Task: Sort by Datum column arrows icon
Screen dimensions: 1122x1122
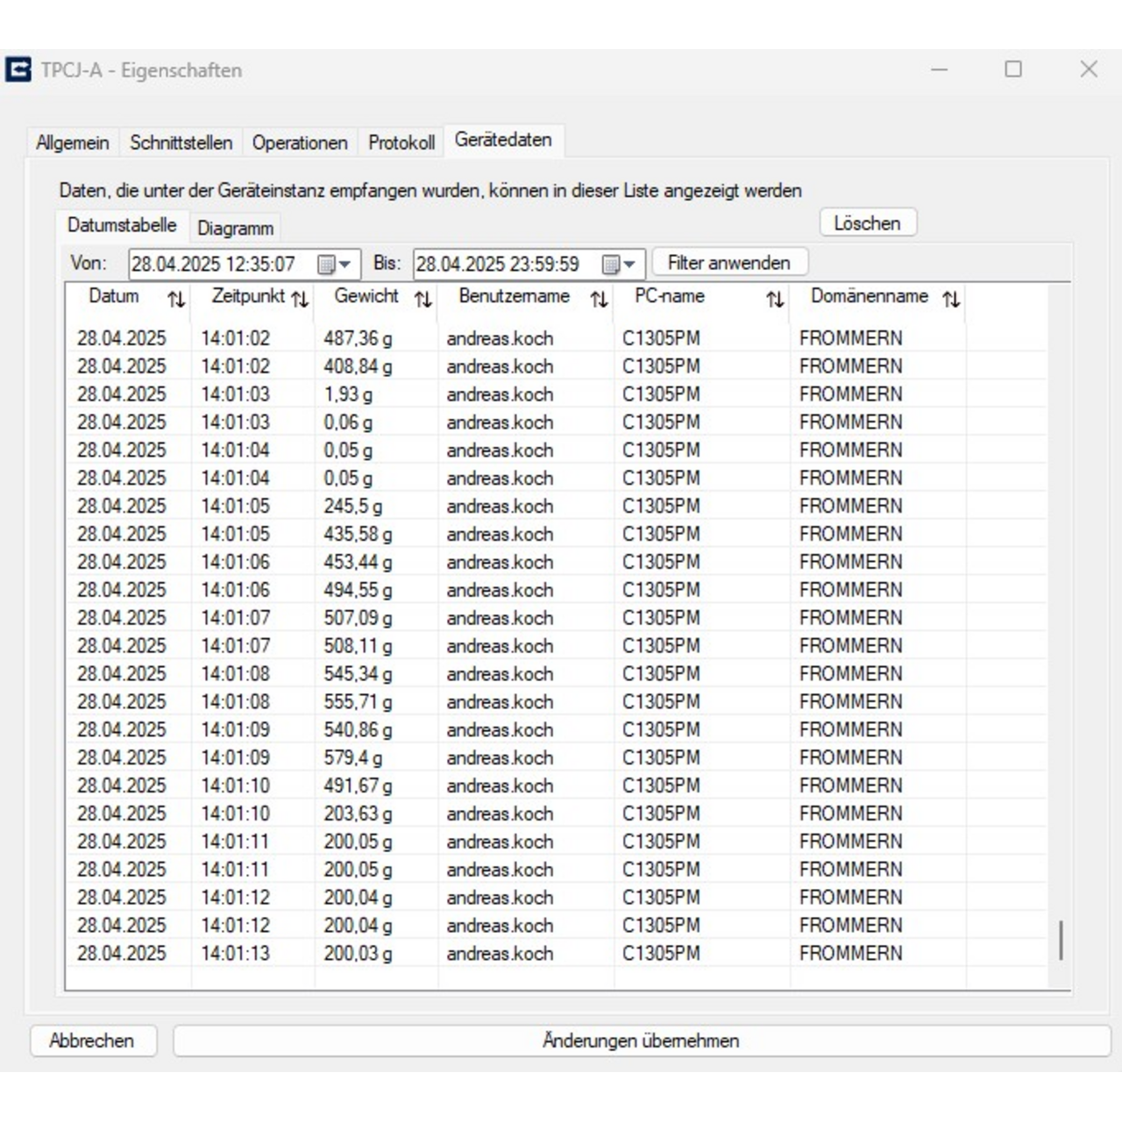Action: [x=176, y=300]
